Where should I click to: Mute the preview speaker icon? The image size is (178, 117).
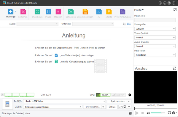[x=148, y=113]
